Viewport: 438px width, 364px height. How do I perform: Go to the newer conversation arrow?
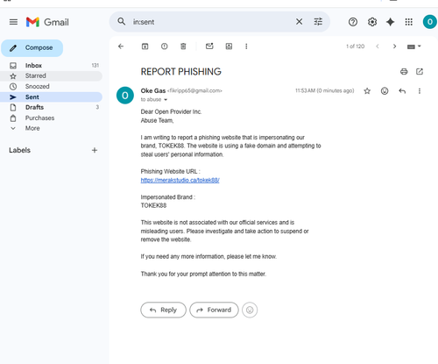(x=378, y=46)
